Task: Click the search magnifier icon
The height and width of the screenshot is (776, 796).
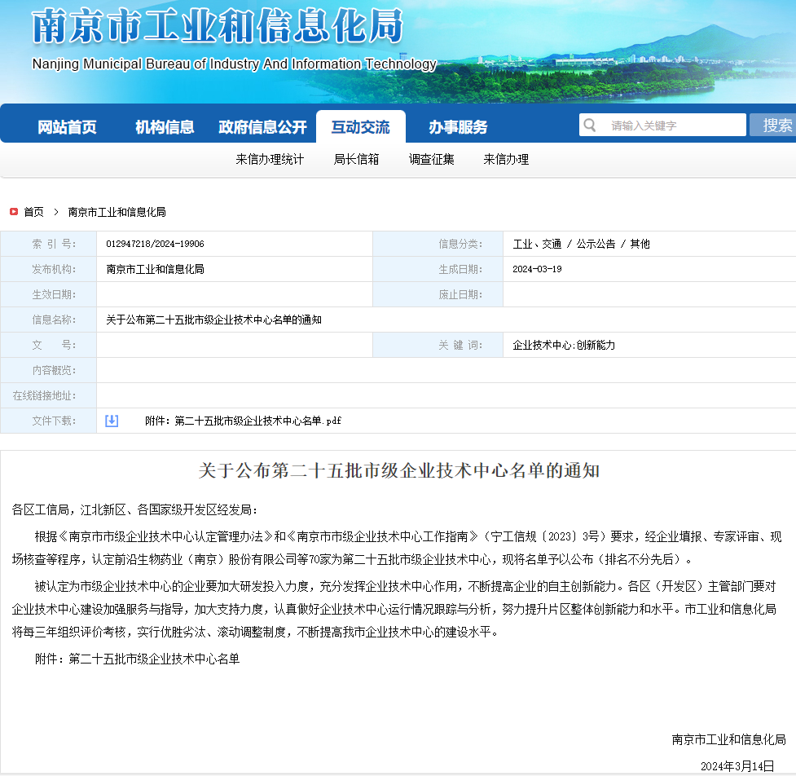Action: click(x=588, y=124)
